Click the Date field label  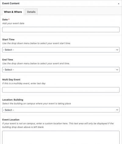[x=5, y=19]
